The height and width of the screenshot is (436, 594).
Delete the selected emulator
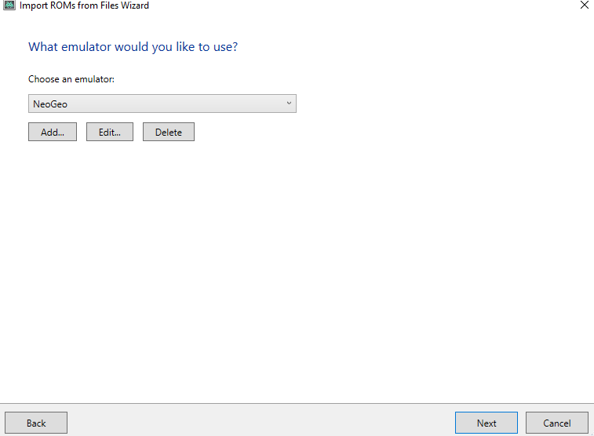click(x=169, y=132)
